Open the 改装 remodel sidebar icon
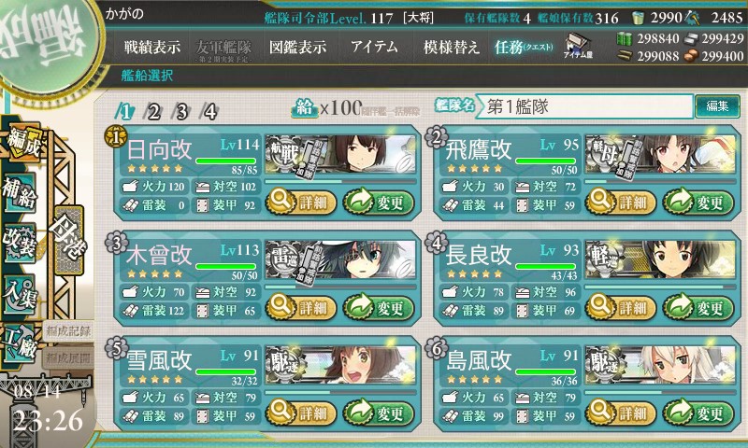This screenshot has width=748, height=448. tap(20, 242)
